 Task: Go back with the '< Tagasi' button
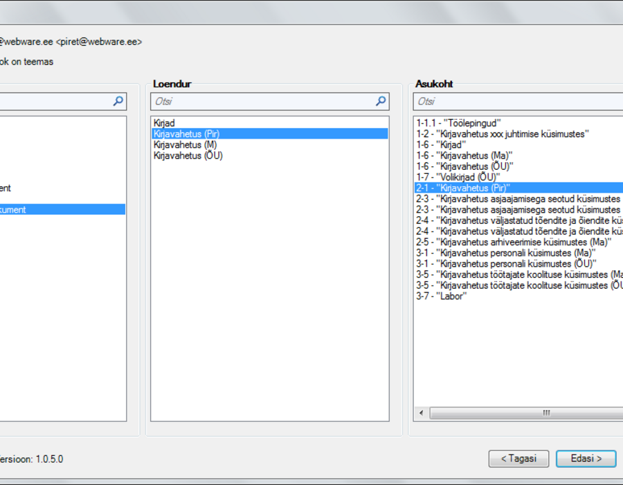pyautogui.click(x=518, y=459)
